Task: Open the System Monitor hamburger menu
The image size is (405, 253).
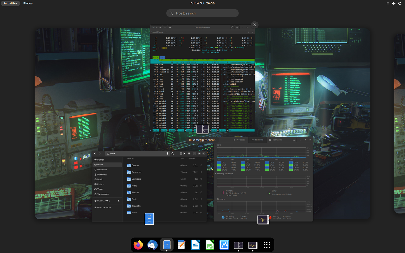Action: coord(294,140)
